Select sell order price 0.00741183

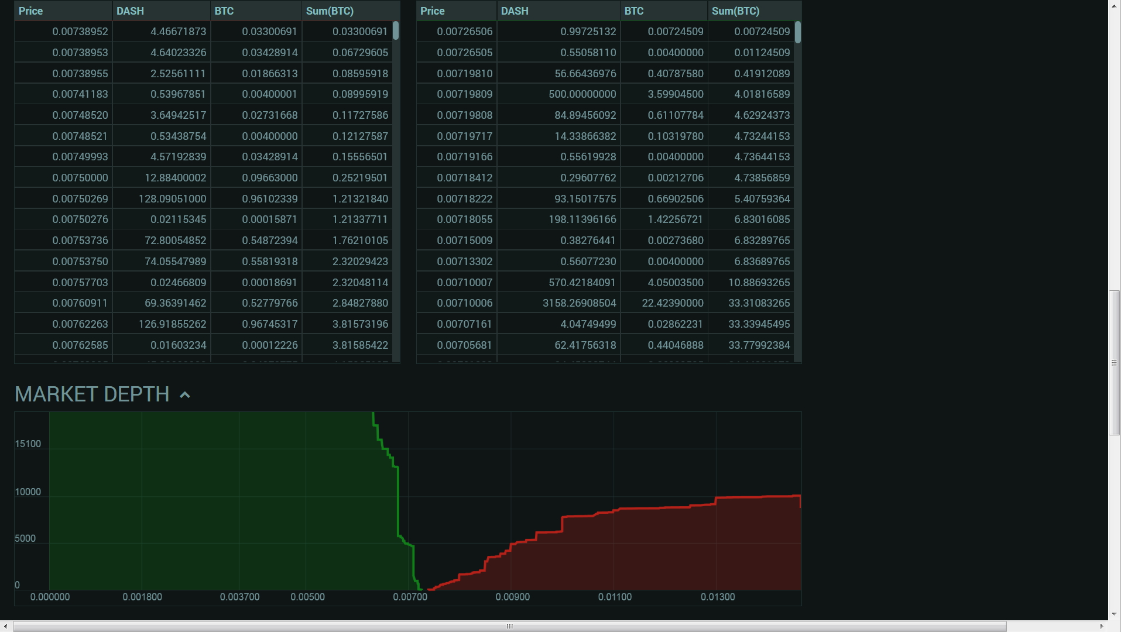pyautogui.click(x=80, y=94)
